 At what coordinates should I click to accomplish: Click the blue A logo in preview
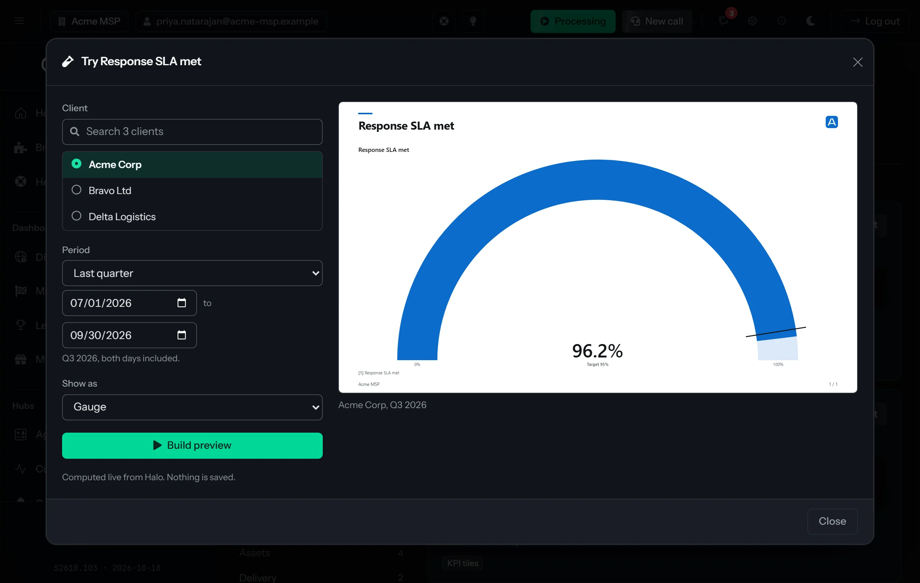(x=831, y=122)
